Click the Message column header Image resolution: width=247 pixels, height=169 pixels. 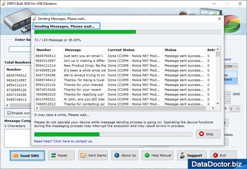84,50
